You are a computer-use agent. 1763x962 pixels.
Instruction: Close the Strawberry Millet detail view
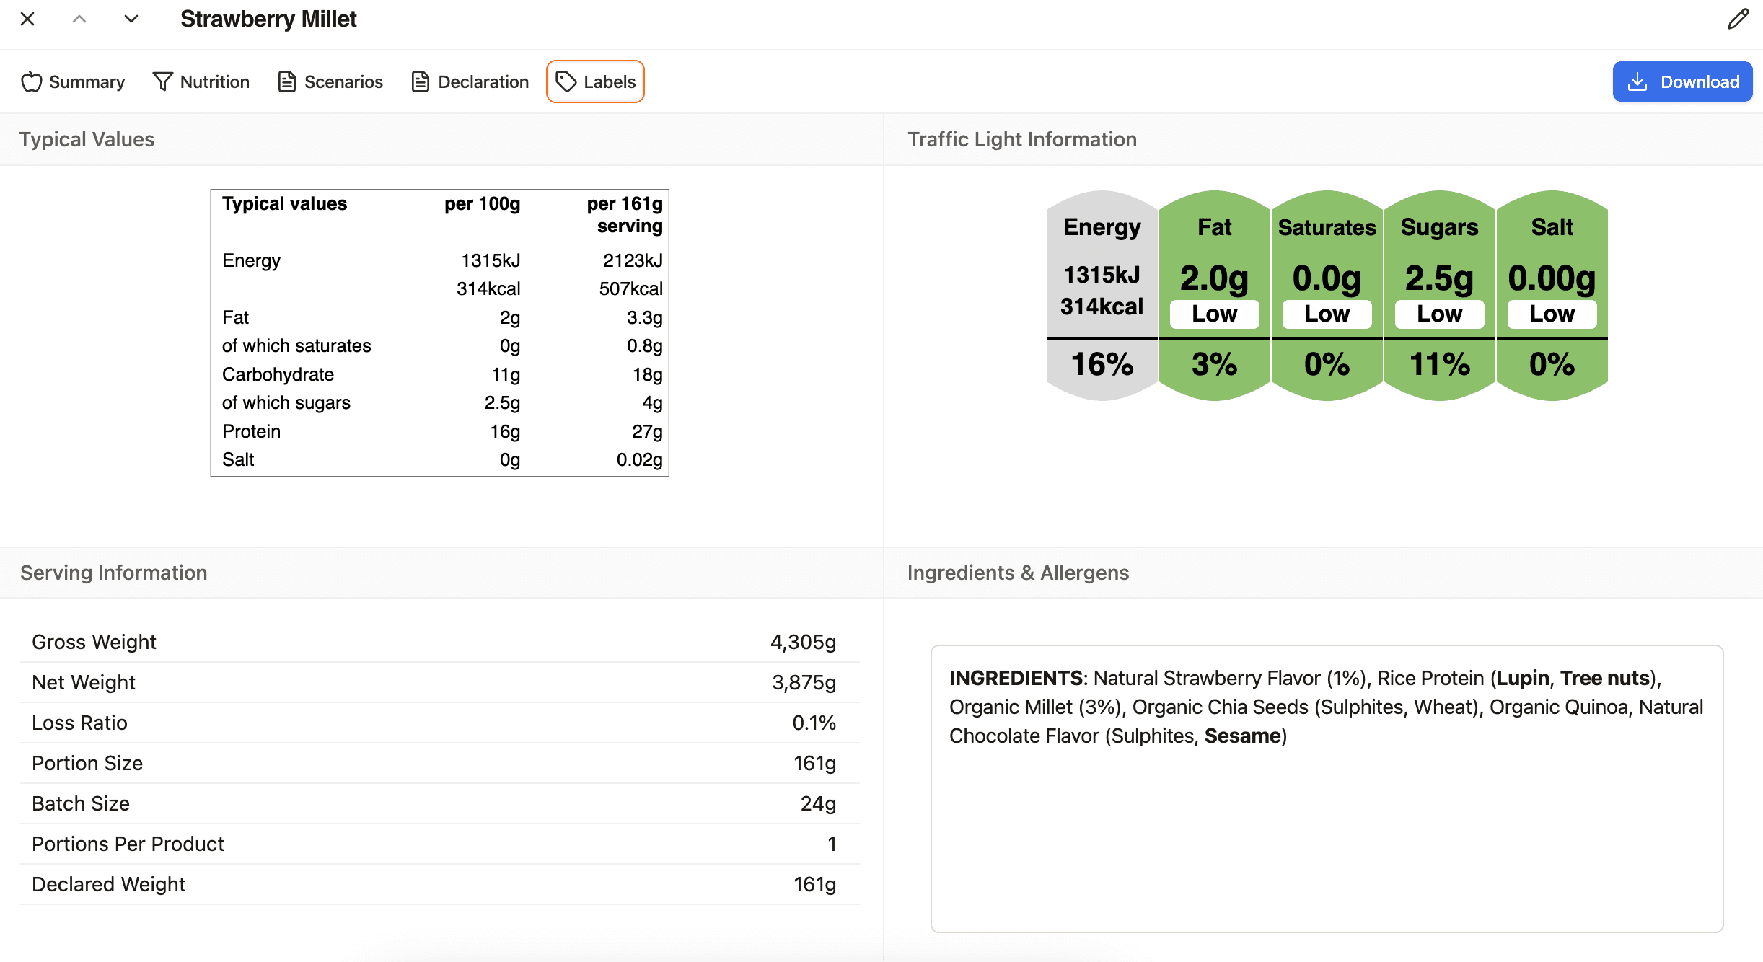coord(27,19)
